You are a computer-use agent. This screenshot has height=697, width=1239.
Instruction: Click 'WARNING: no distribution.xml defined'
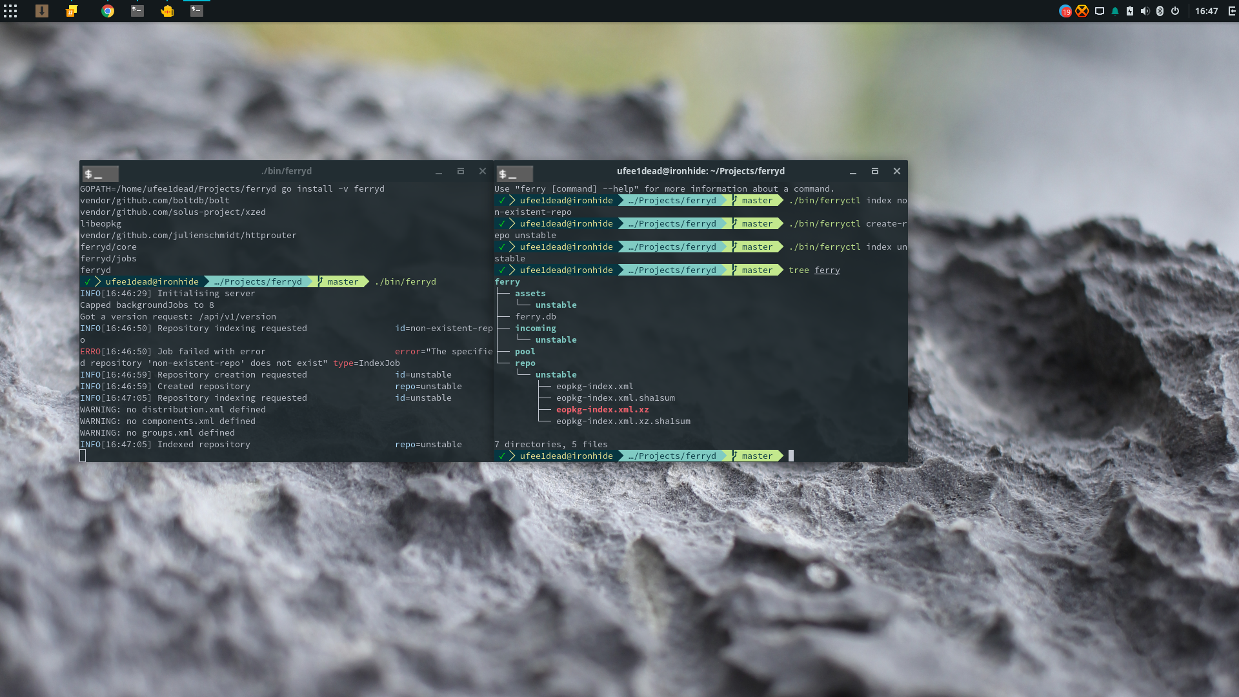(173, 410)
